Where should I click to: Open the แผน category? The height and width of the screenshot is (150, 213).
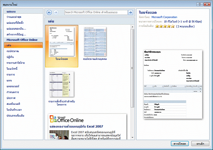pos(9,81)
